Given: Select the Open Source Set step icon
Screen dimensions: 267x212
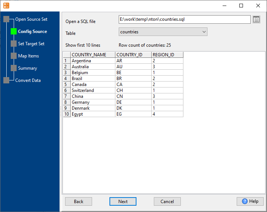Looking at the screenshot, I should (6, 19).
